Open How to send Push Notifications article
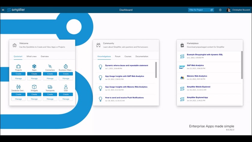Image resolution: width=252 pixels, height=142 pixels. coord(124,98)
